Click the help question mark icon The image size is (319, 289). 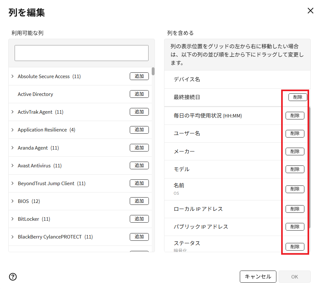13,277
